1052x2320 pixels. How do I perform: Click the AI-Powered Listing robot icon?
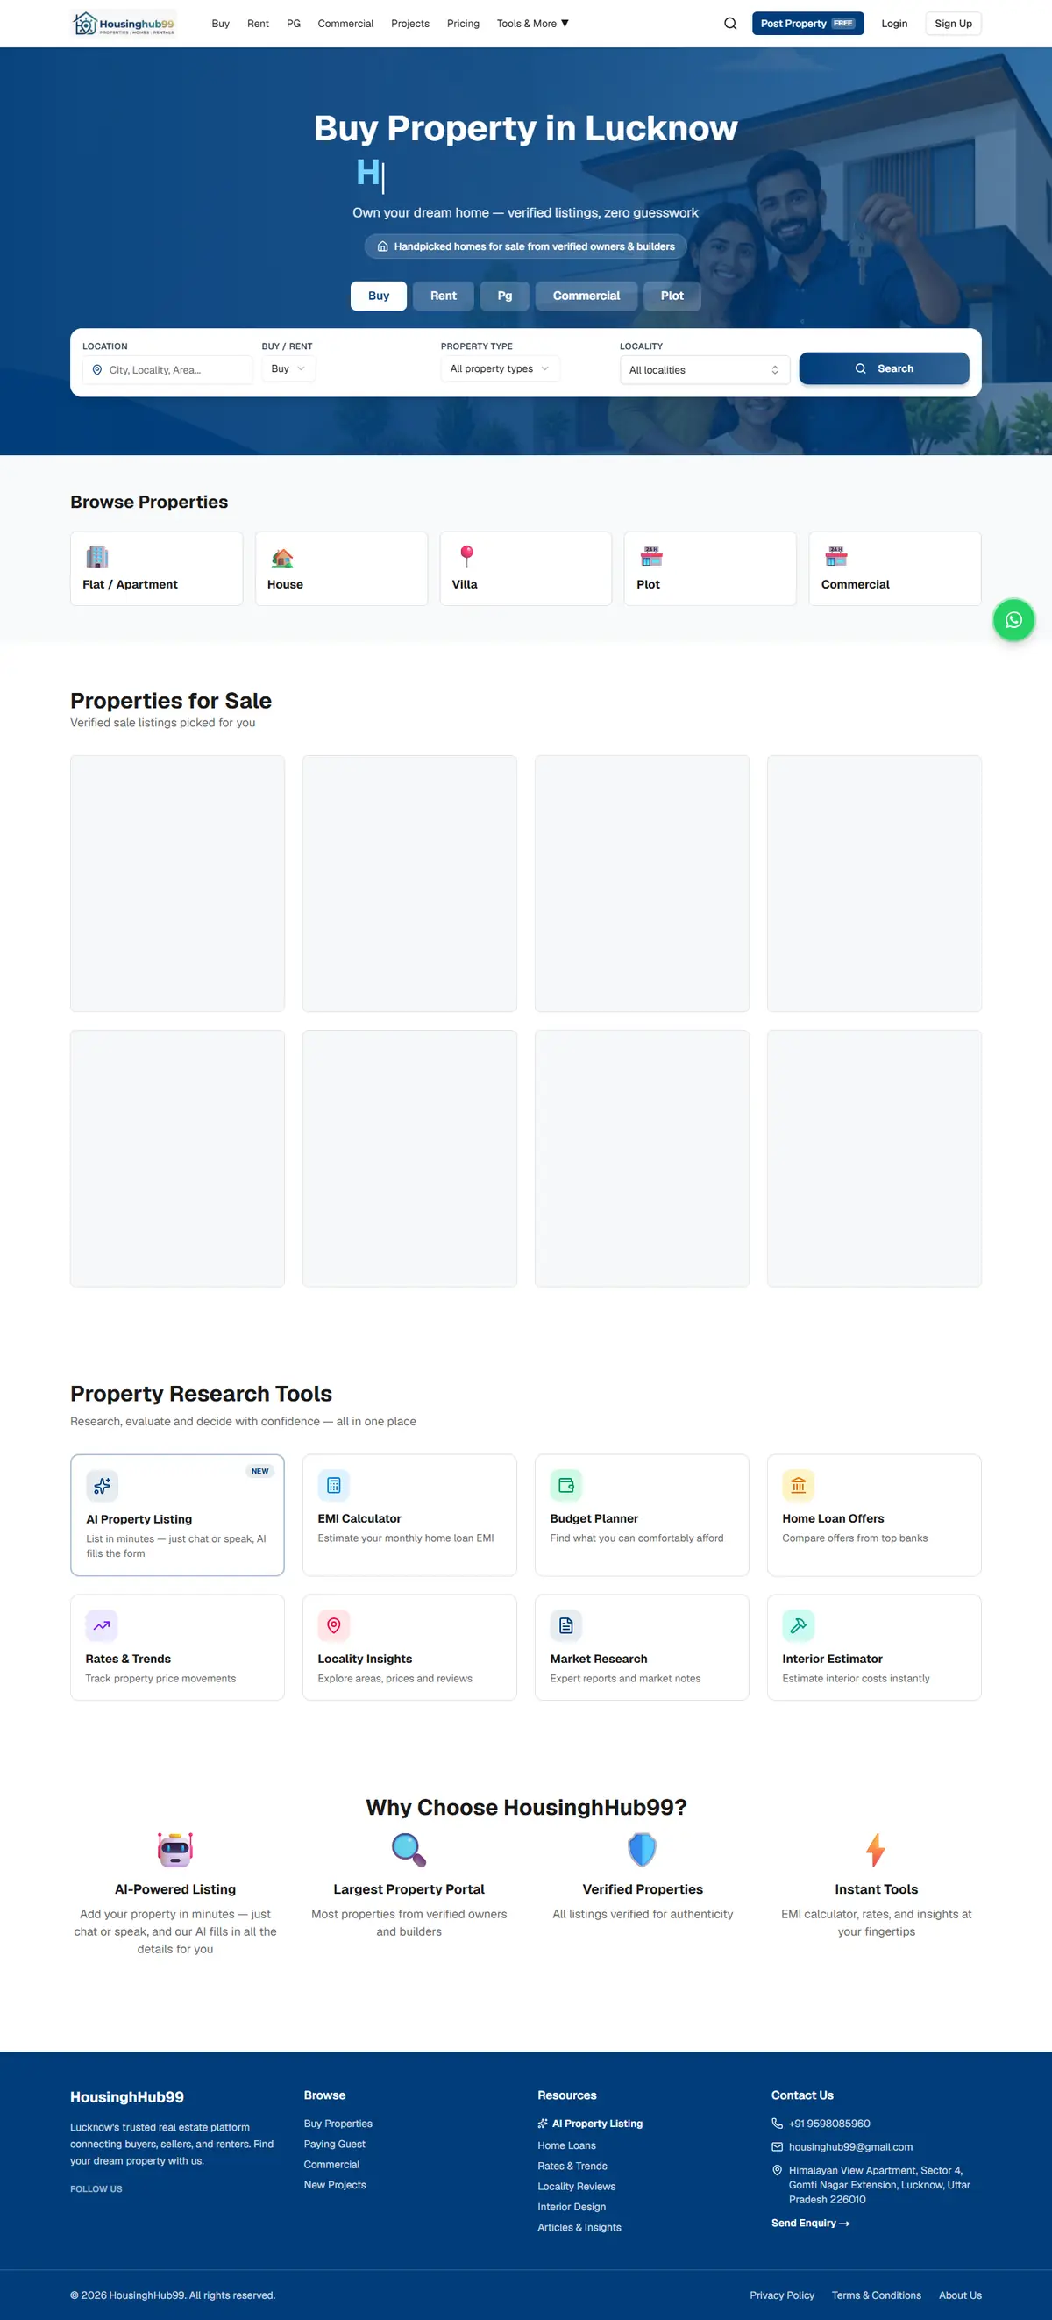point(175,1849)
